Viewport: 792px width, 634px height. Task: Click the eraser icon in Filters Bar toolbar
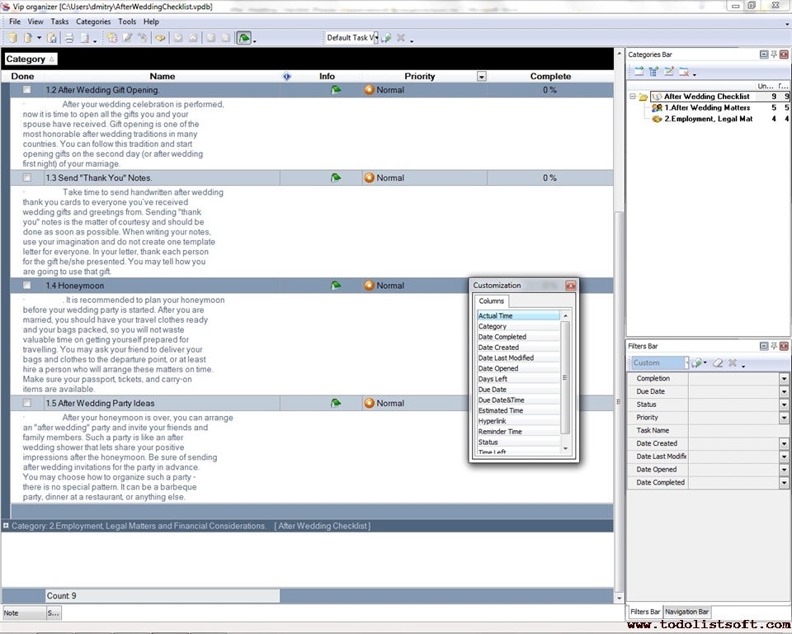[718, 363]
